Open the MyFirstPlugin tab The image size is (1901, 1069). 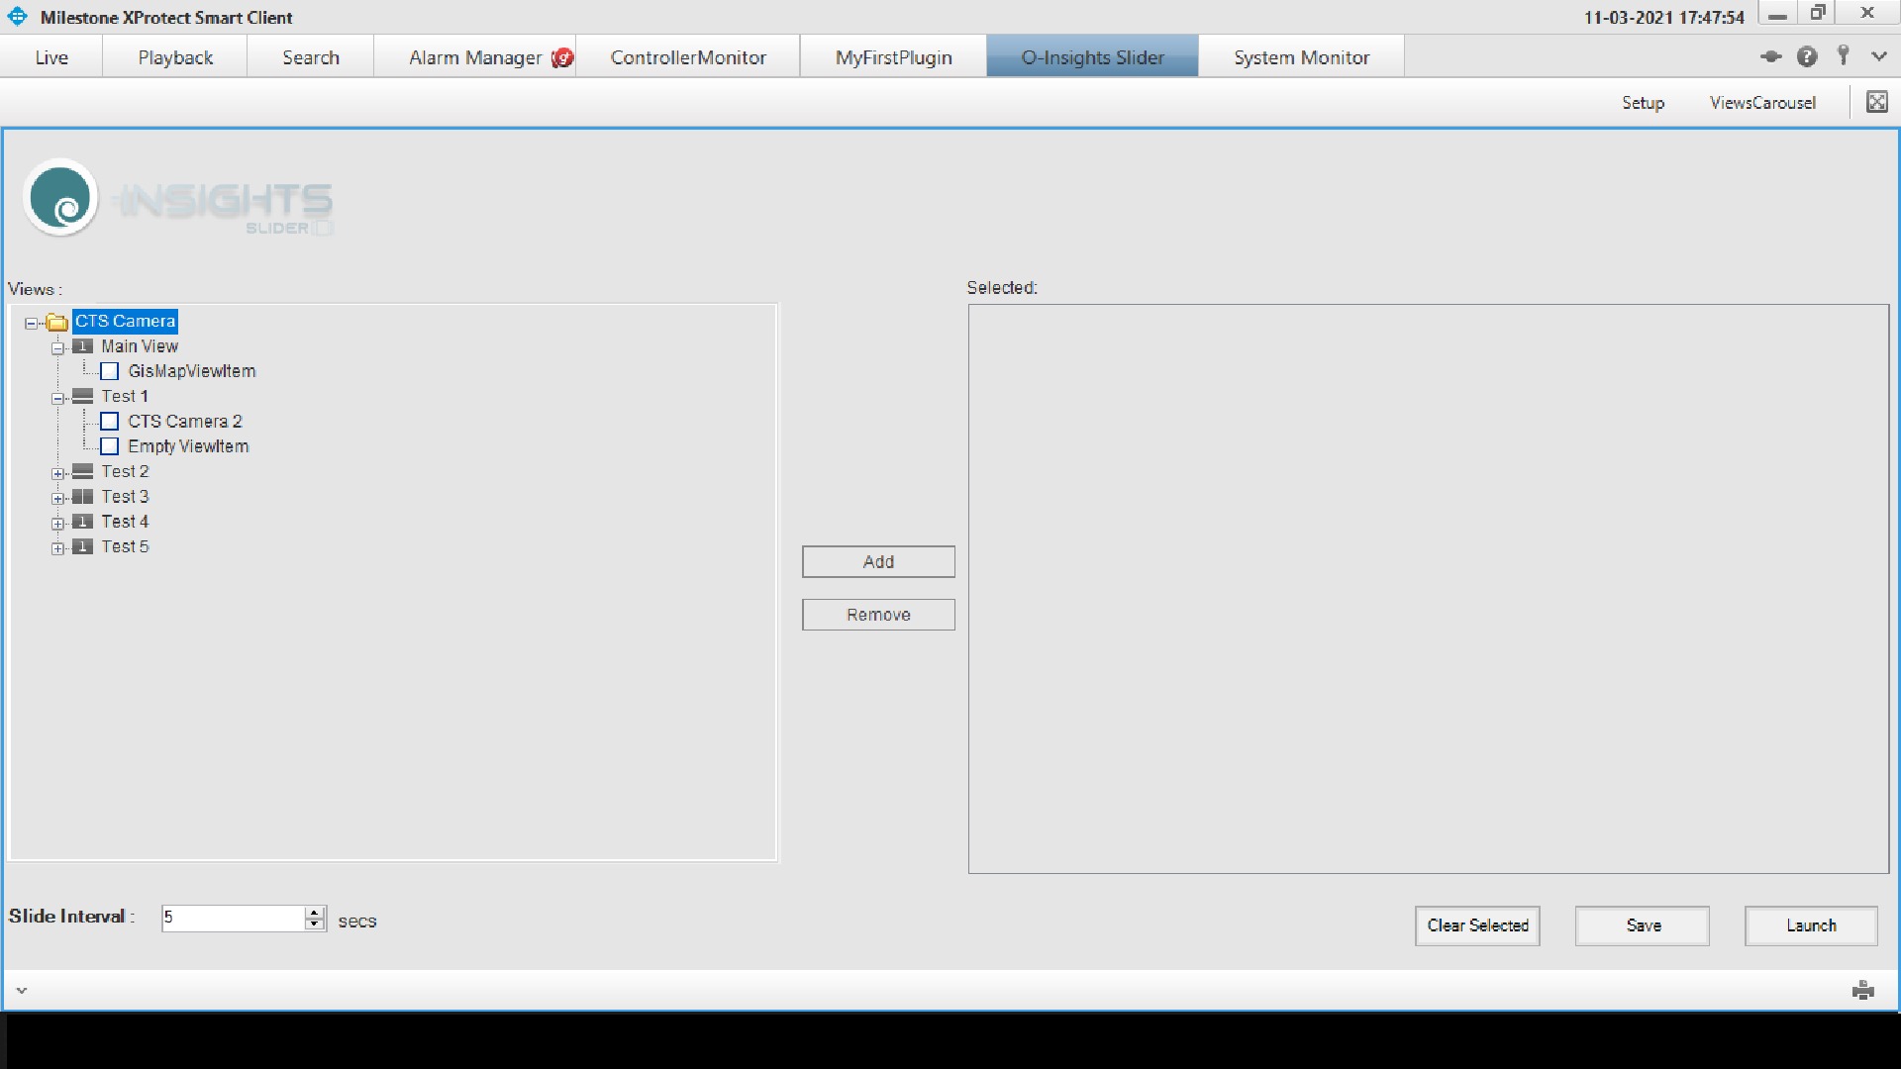(893, 57)
